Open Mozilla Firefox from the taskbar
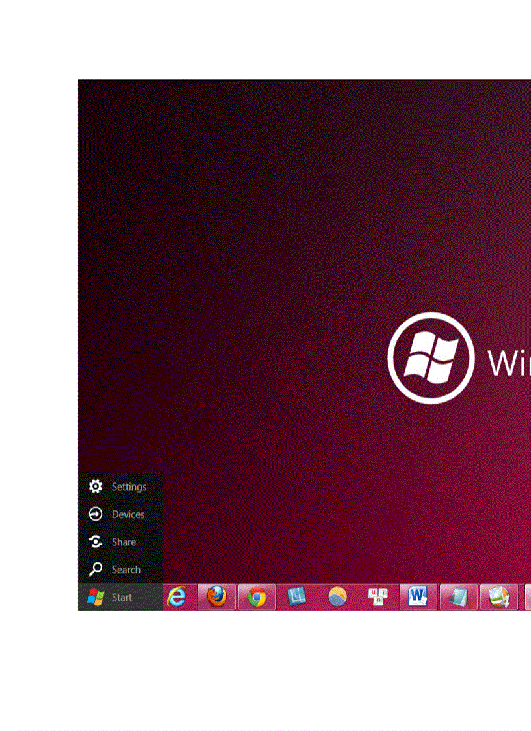531x731 pixels. point(217,597)
